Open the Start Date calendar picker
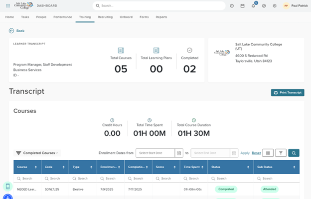311x199 pixels. click(x=179, y=153)
